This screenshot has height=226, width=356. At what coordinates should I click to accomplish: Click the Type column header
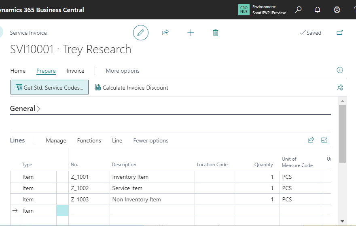coord(27,165)
